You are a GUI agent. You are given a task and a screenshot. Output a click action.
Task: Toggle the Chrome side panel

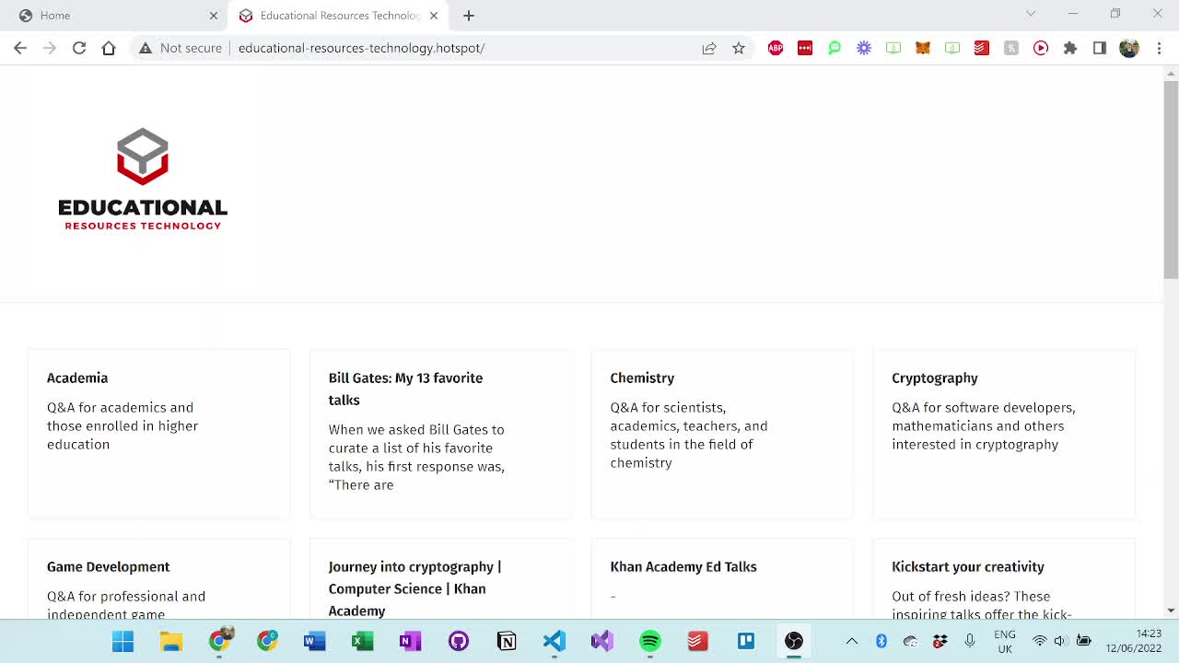tap(1100, 48)
